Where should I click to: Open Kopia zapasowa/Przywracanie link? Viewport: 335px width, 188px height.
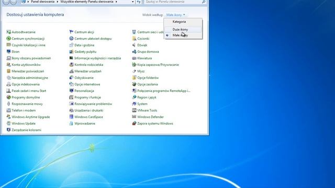tap(158, 65)
